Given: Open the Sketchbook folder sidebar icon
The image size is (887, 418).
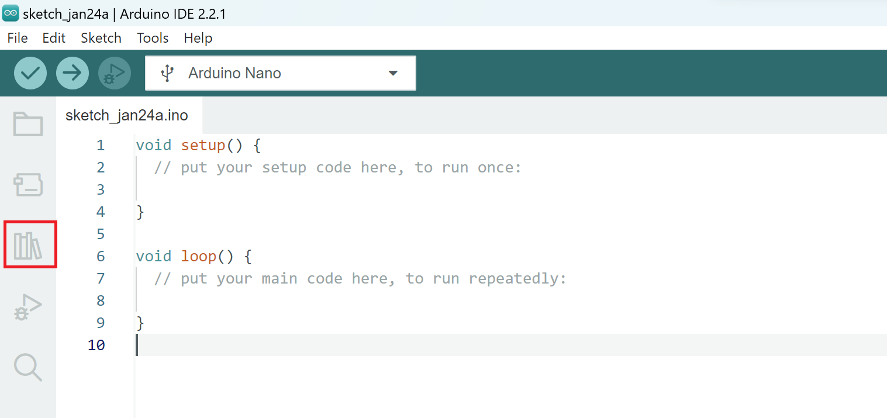Looking at the screenshot, I should point(28,124).
